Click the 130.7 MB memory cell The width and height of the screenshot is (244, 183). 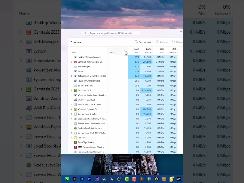click(146, 76)
